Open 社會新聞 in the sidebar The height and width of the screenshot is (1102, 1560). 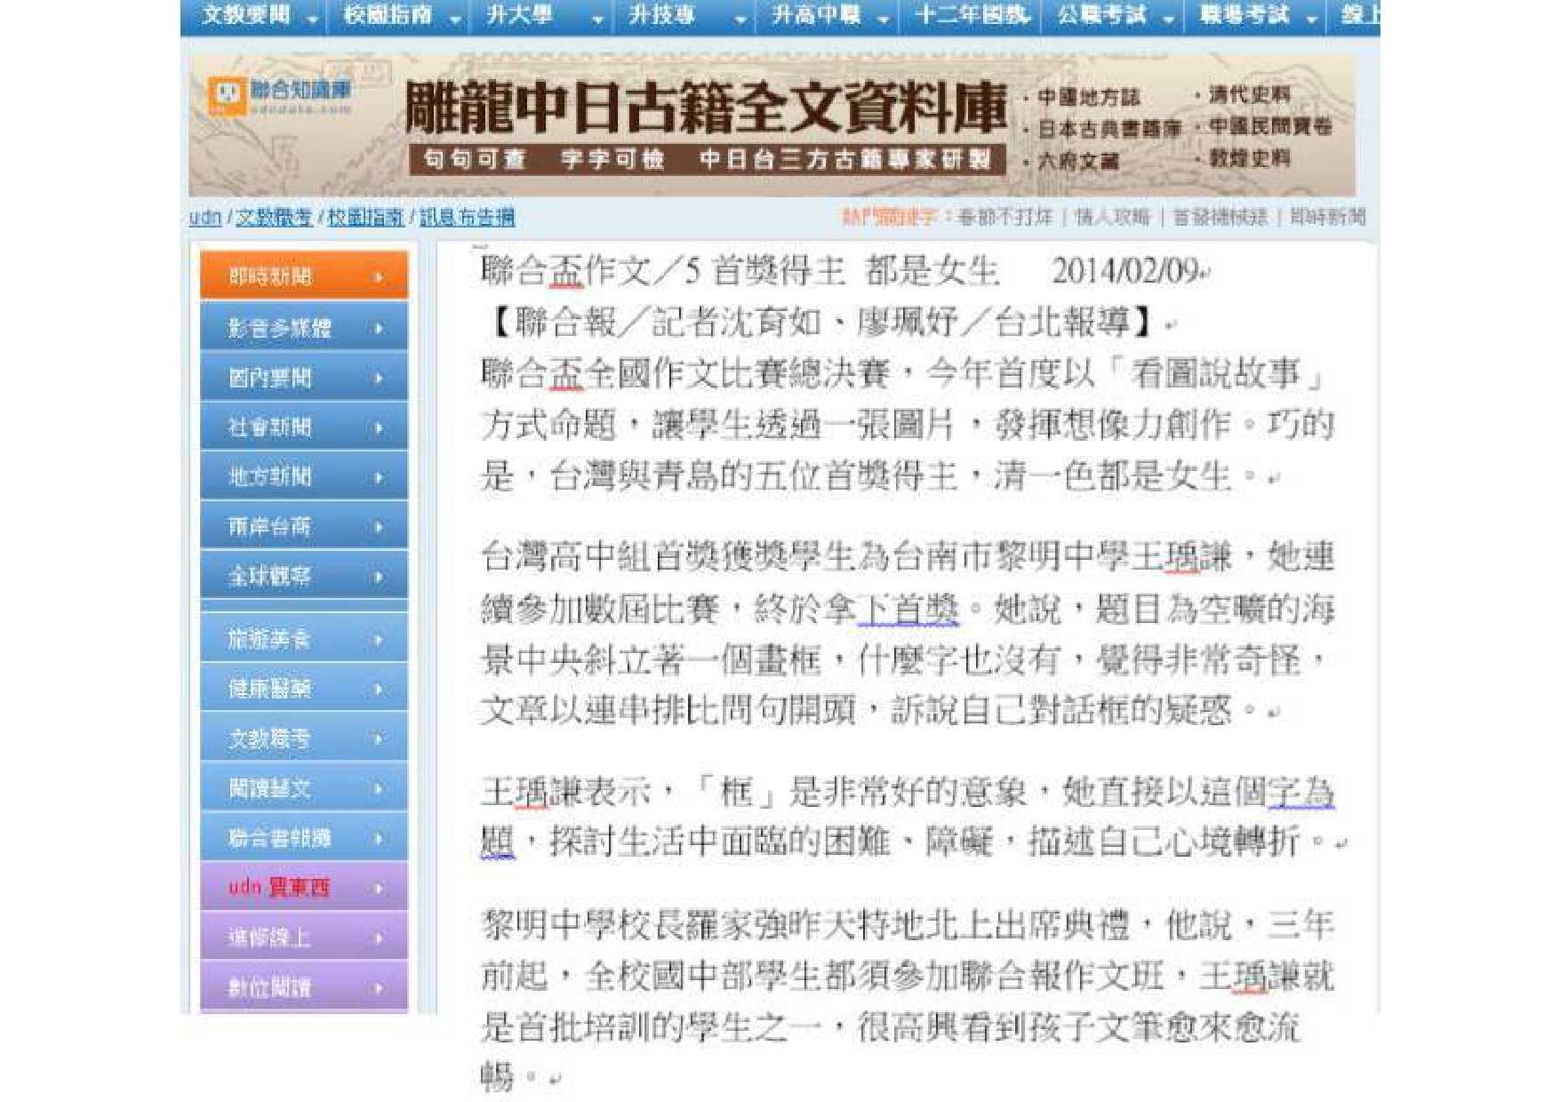[304, 427]
